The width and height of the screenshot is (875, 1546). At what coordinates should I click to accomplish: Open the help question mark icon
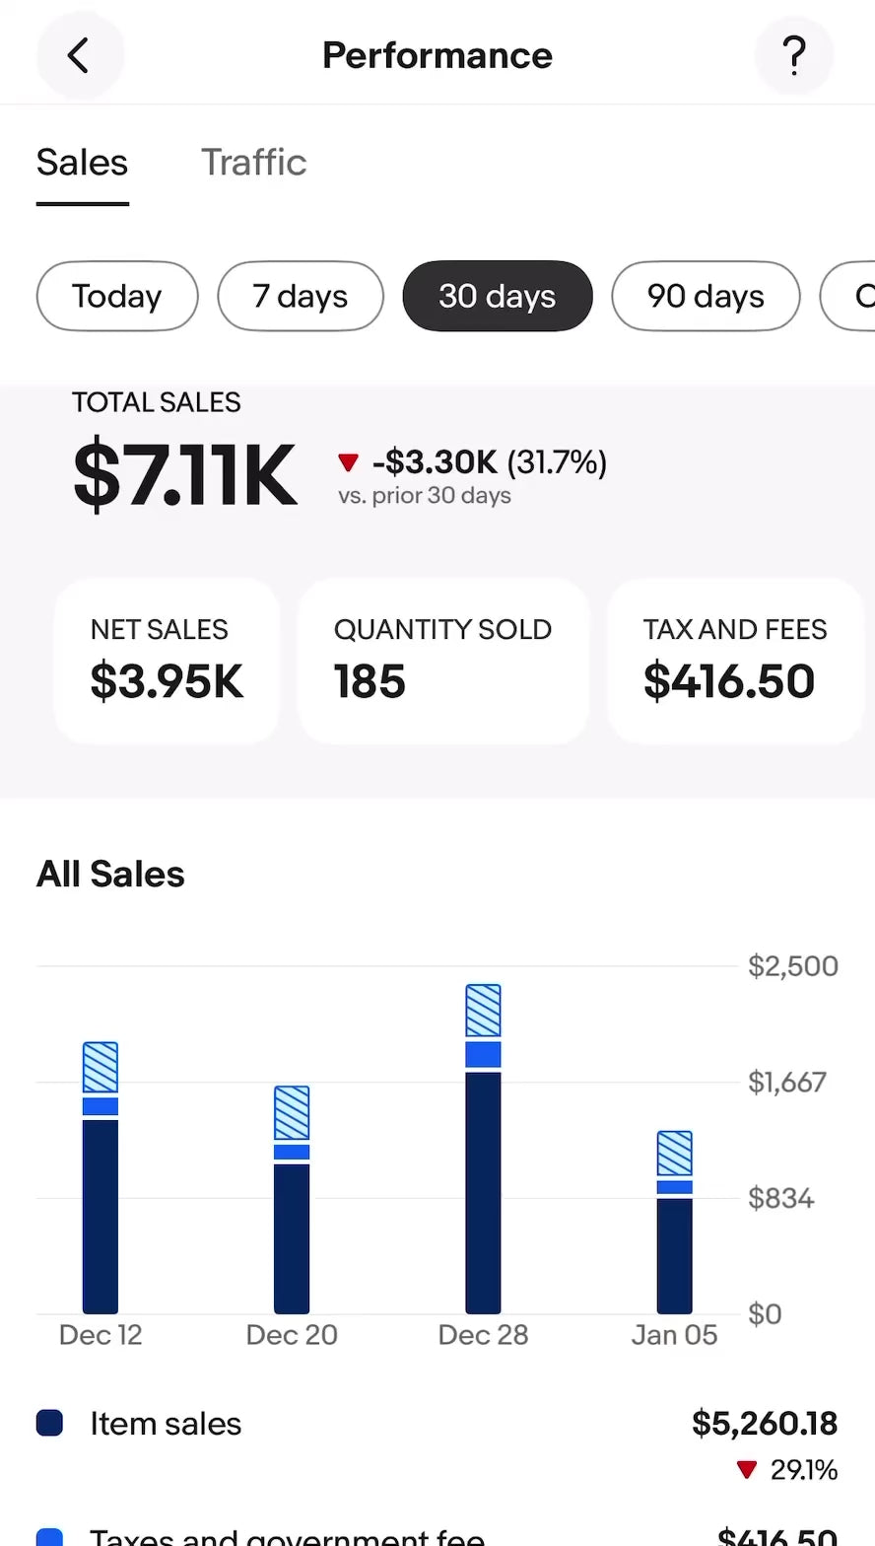(794, 55)
